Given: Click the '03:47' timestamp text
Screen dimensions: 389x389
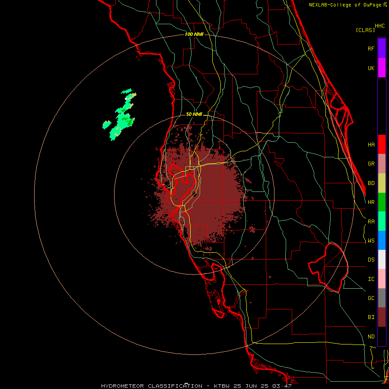Looking at the screenshot, I should [x=281, y=386].
